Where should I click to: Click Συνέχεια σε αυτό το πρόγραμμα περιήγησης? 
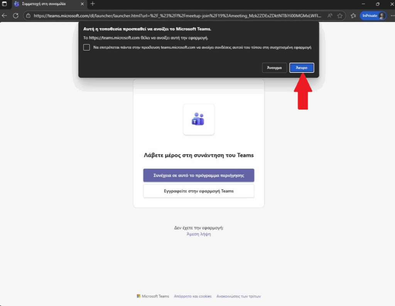tap(198, 175)
